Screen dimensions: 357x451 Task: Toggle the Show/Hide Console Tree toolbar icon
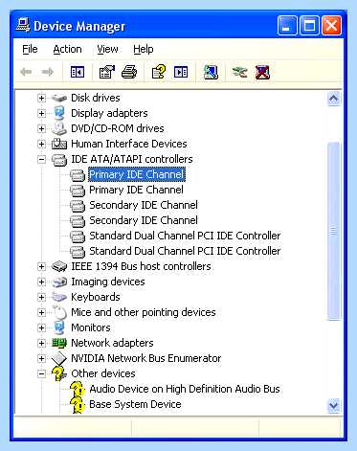click(x=78, y=72)
